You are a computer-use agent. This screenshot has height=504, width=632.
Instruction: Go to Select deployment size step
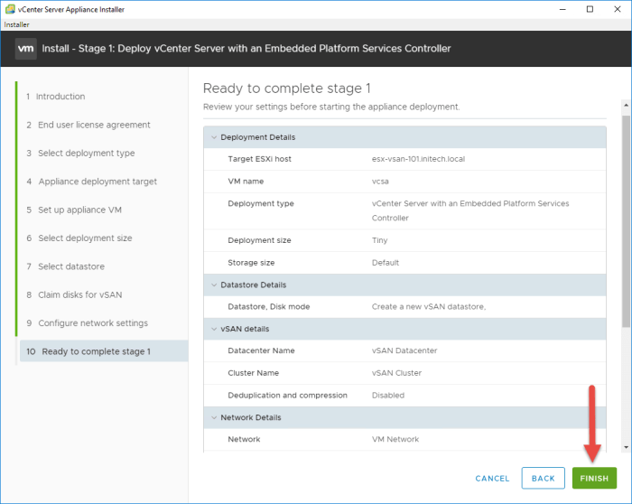(85, 238)
